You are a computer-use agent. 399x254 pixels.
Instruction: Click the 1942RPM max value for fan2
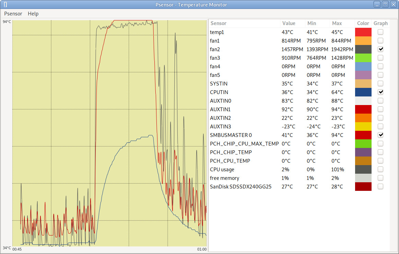(342, 49)
